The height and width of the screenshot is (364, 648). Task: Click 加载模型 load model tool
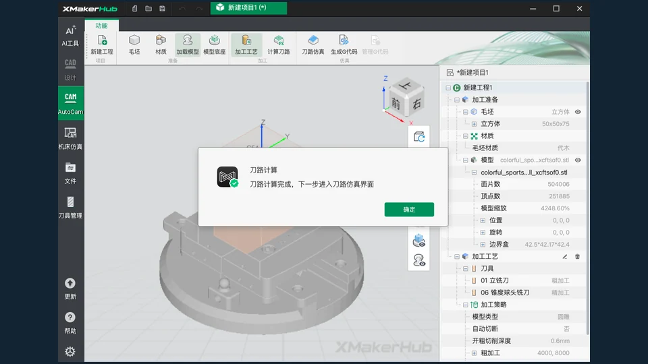[188, 45]
